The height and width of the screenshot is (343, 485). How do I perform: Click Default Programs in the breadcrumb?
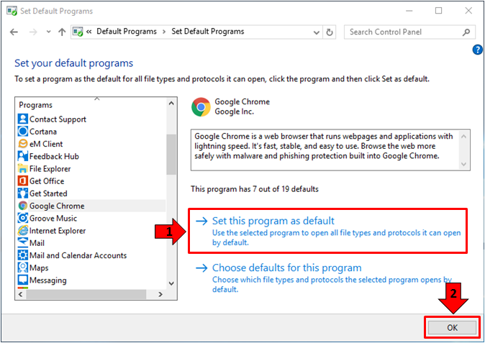127,32
